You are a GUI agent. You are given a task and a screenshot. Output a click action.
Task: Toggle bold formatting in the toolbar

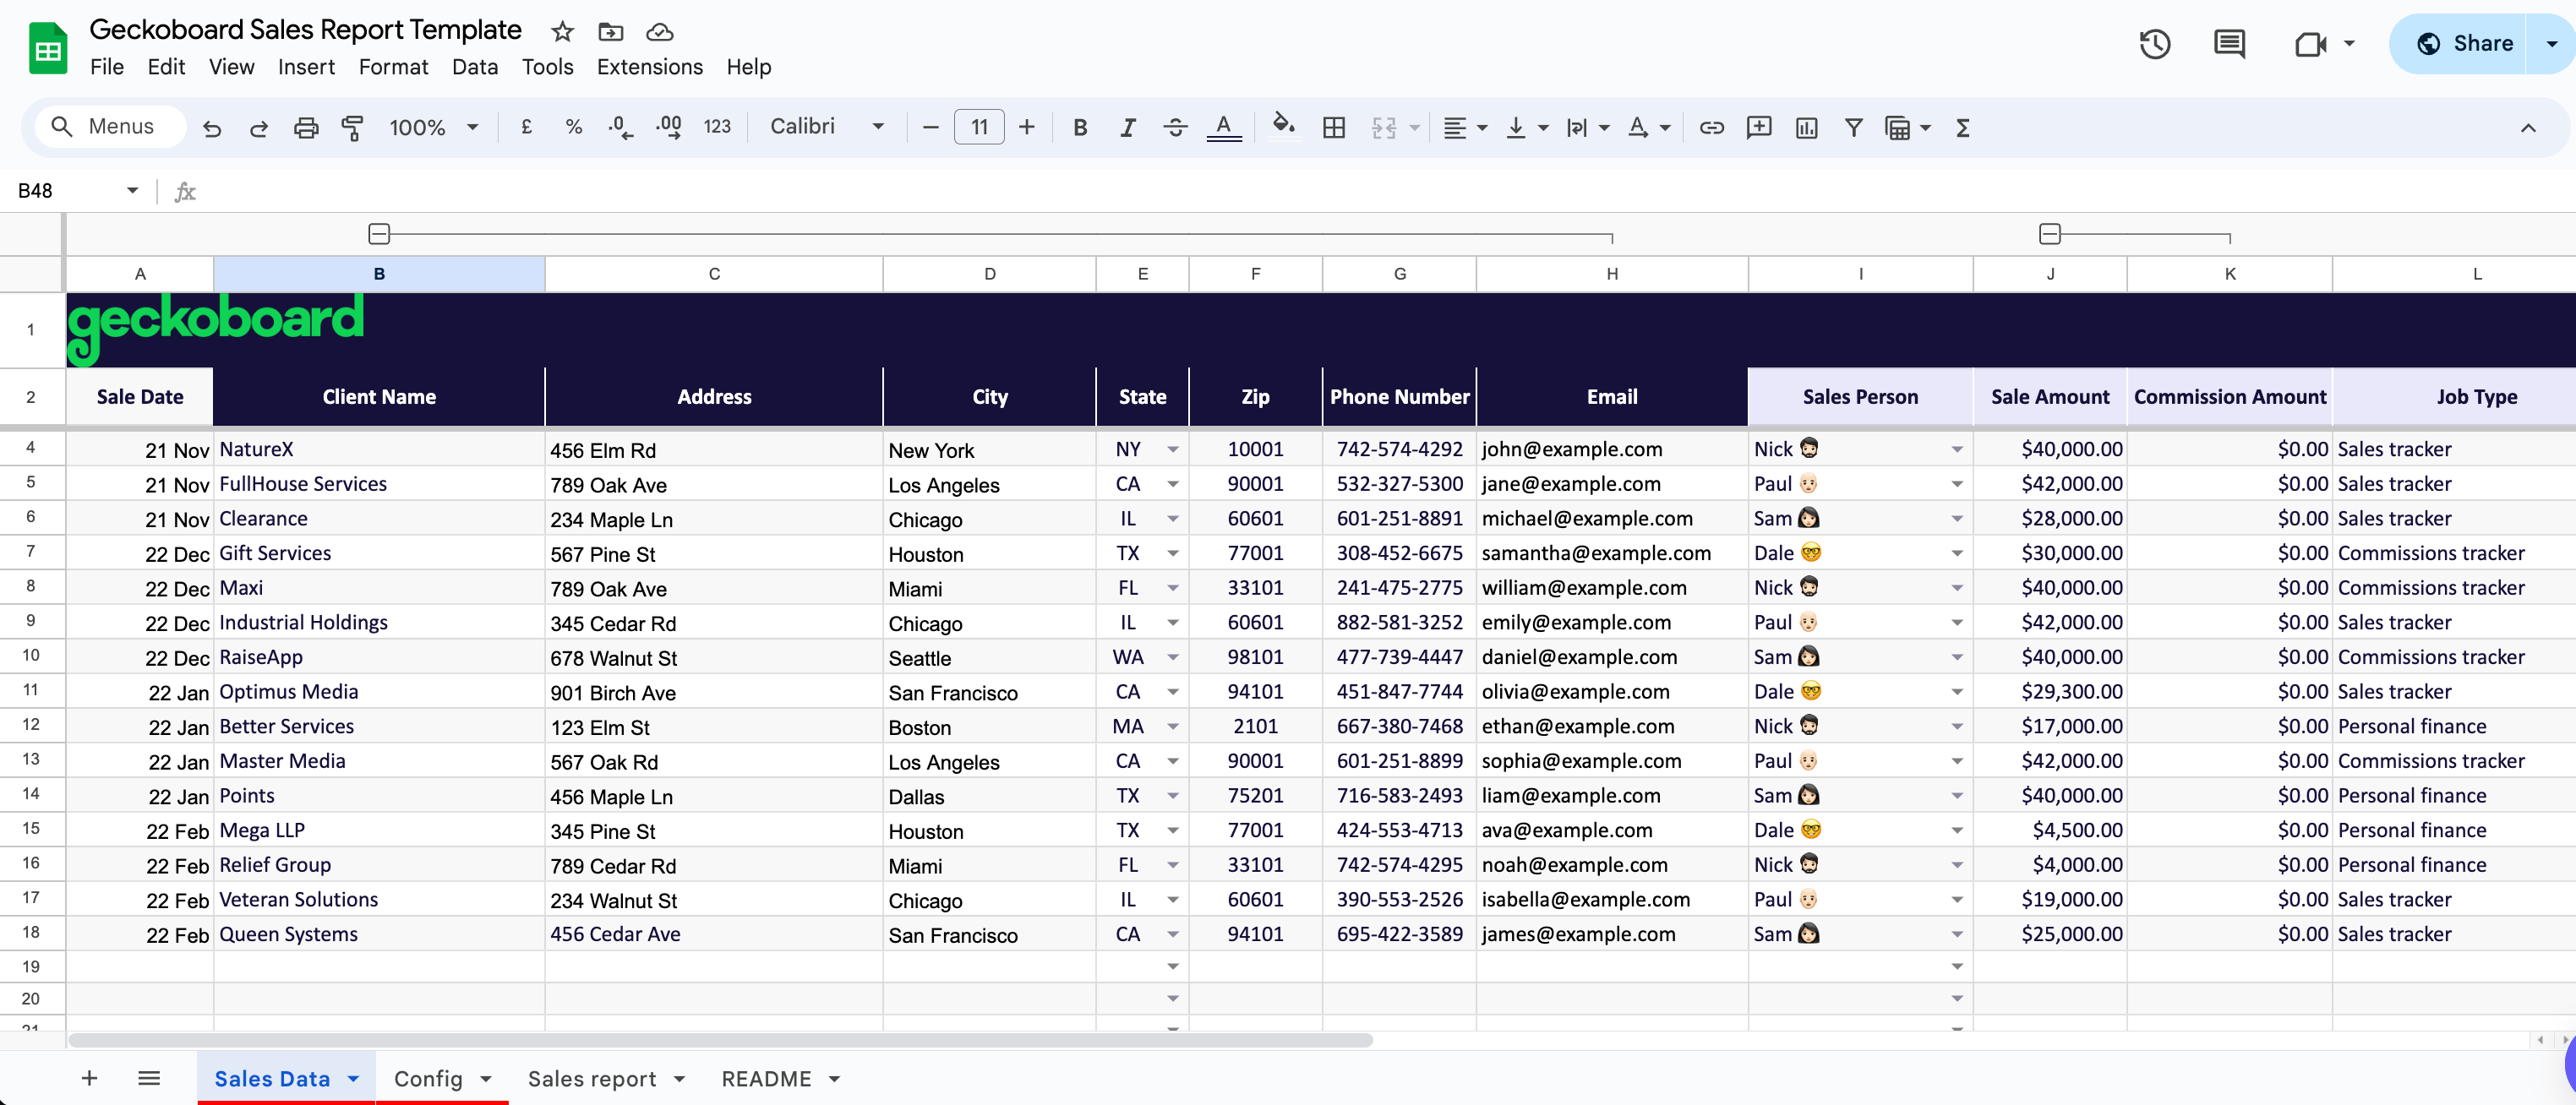click(1080, 127)
